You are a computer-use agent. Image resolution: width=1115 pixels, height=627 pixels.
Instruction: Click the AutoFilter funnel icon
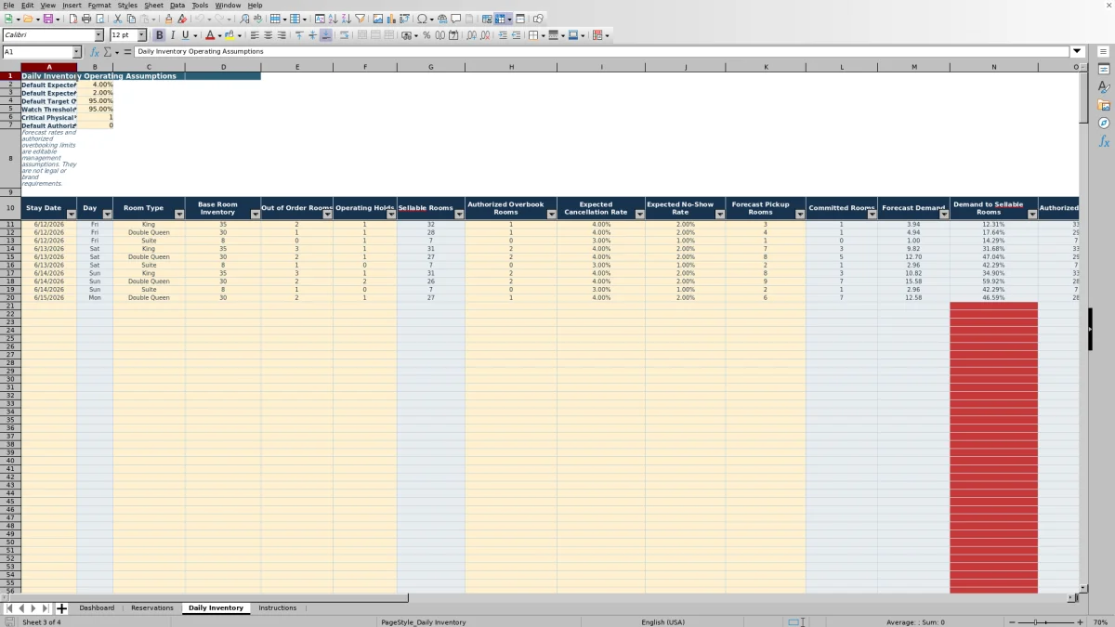(360, 19)
